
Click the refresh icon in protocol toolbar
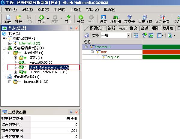[170, 35]
